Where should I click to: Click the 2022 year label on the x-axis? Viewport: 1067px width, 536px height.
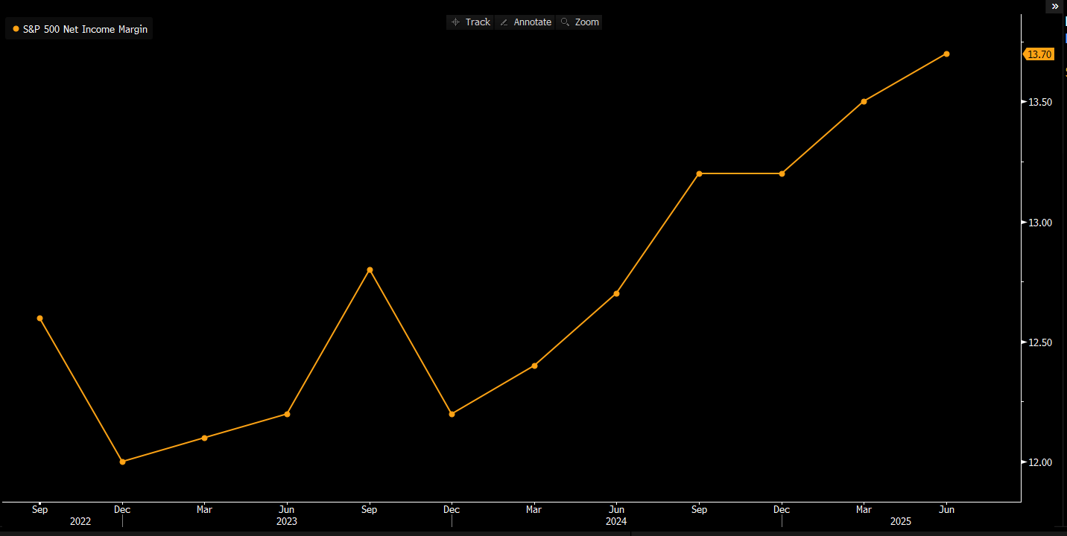tap(80, 522)
